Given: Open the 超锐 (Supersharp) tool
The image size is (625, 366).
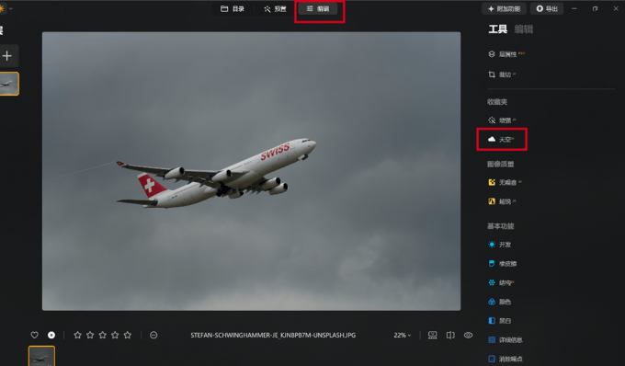Looking at the screenshot, I should (502, 201).
